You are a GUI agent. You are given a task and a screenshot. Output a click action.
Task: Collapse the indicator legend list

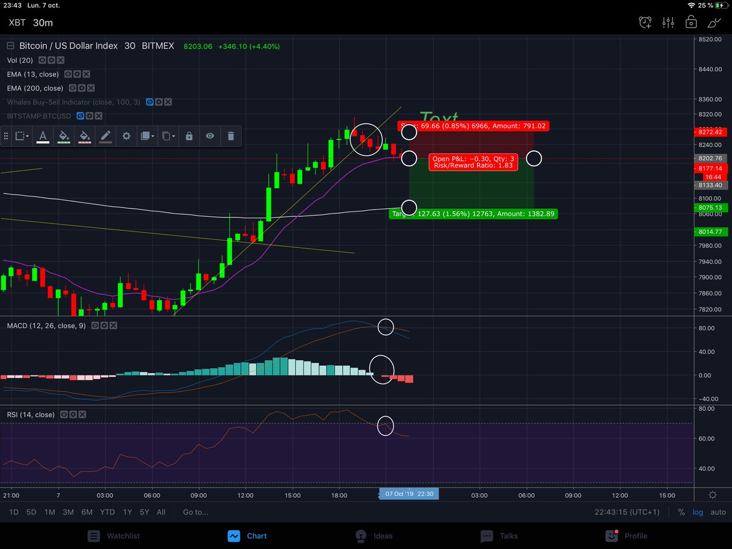(x=10, y=46)
